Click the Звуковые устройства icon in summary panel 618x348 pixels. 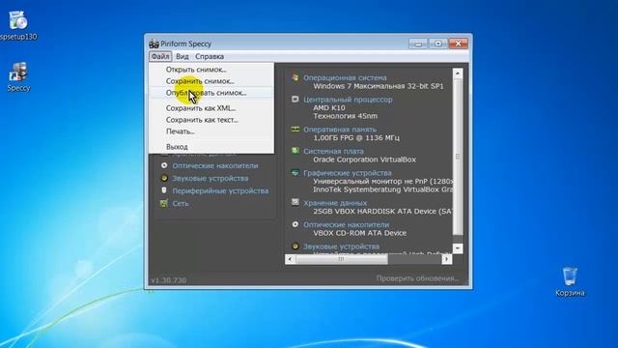(x=295, y=246)
